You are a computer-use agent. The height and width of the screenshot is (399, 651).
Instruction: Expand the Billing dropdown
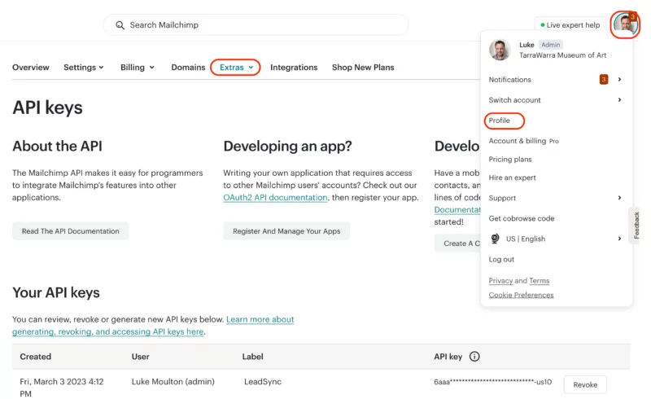137,68
